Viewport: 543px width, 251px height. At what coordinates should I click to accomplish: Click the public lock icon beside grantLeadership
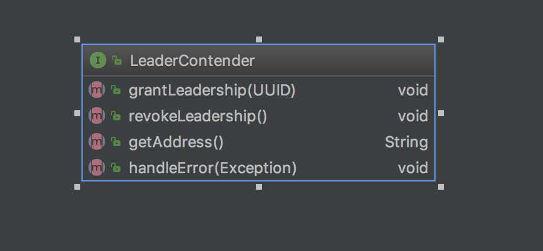[x=116, y=90]
